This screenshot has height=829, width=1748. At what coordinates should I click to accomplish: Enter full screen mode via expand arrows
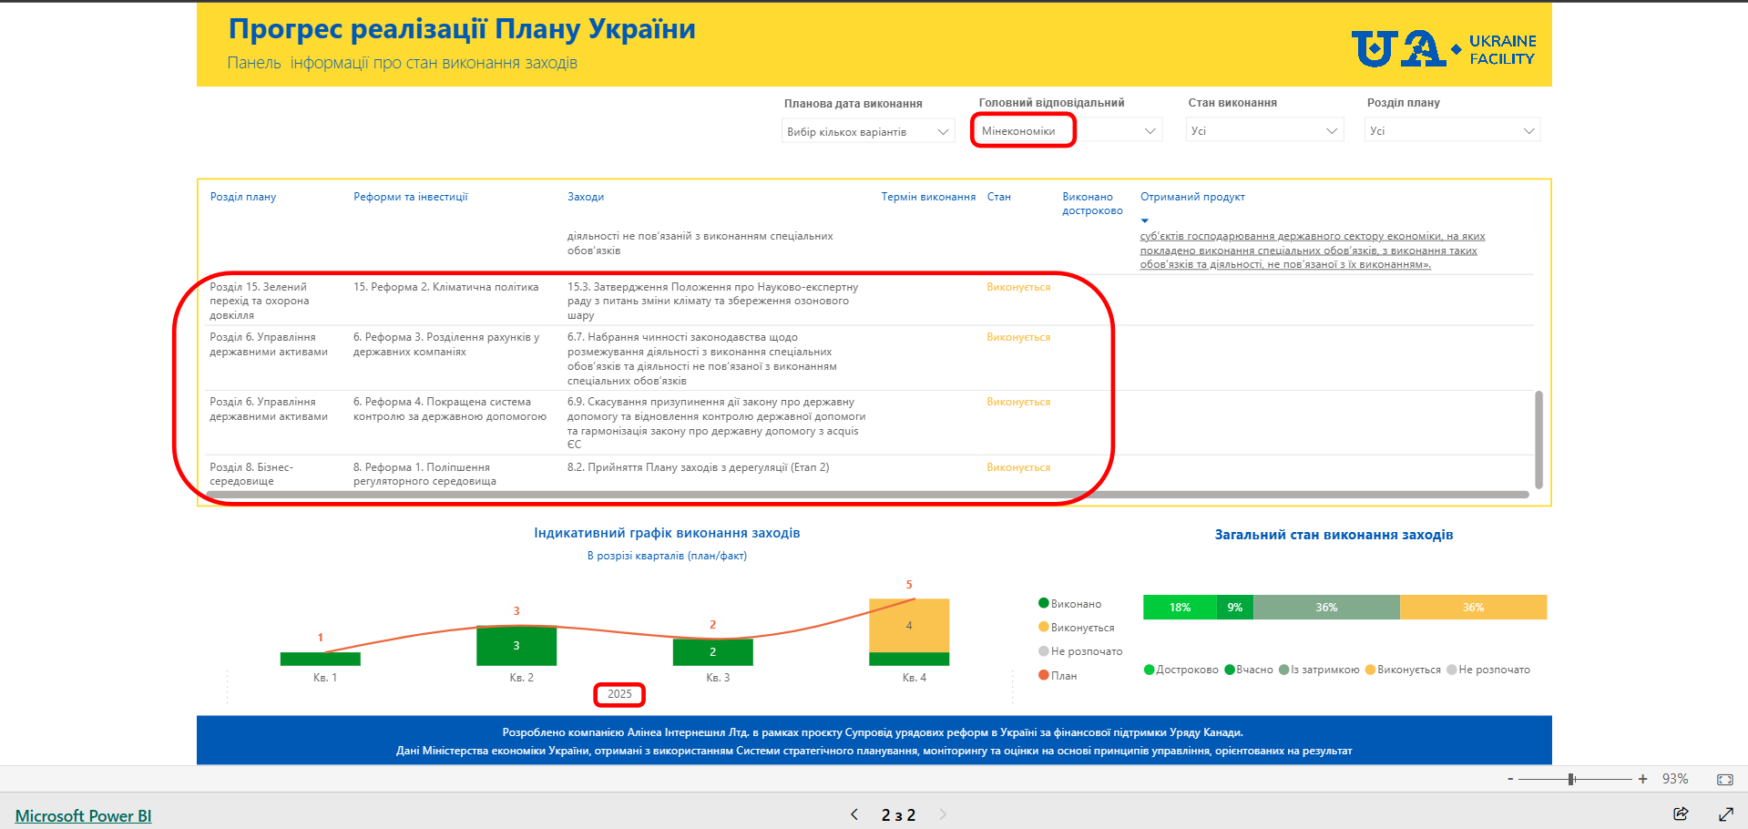coord(1725,814)
